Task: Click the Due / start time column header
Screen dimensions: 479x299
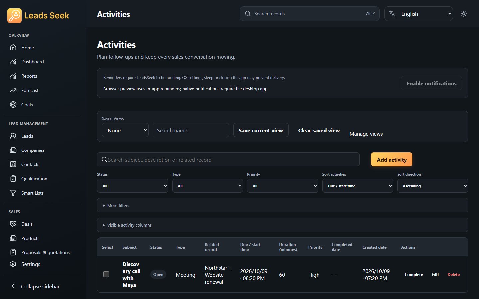Action: tap(250, 247)
